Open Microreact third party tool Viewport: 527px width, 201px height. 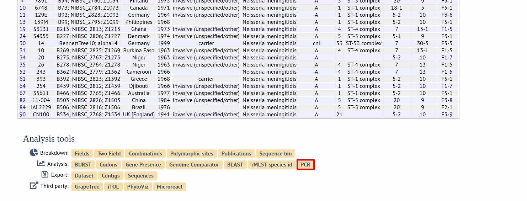(170, 187)
